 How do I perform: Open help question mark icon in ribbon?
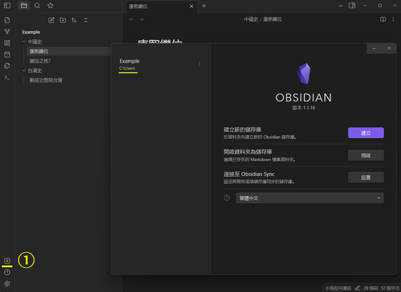click(x=7, y=272)
